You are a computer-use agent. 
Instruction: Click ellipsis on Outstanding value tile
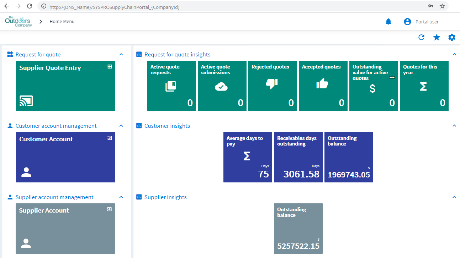392,77
